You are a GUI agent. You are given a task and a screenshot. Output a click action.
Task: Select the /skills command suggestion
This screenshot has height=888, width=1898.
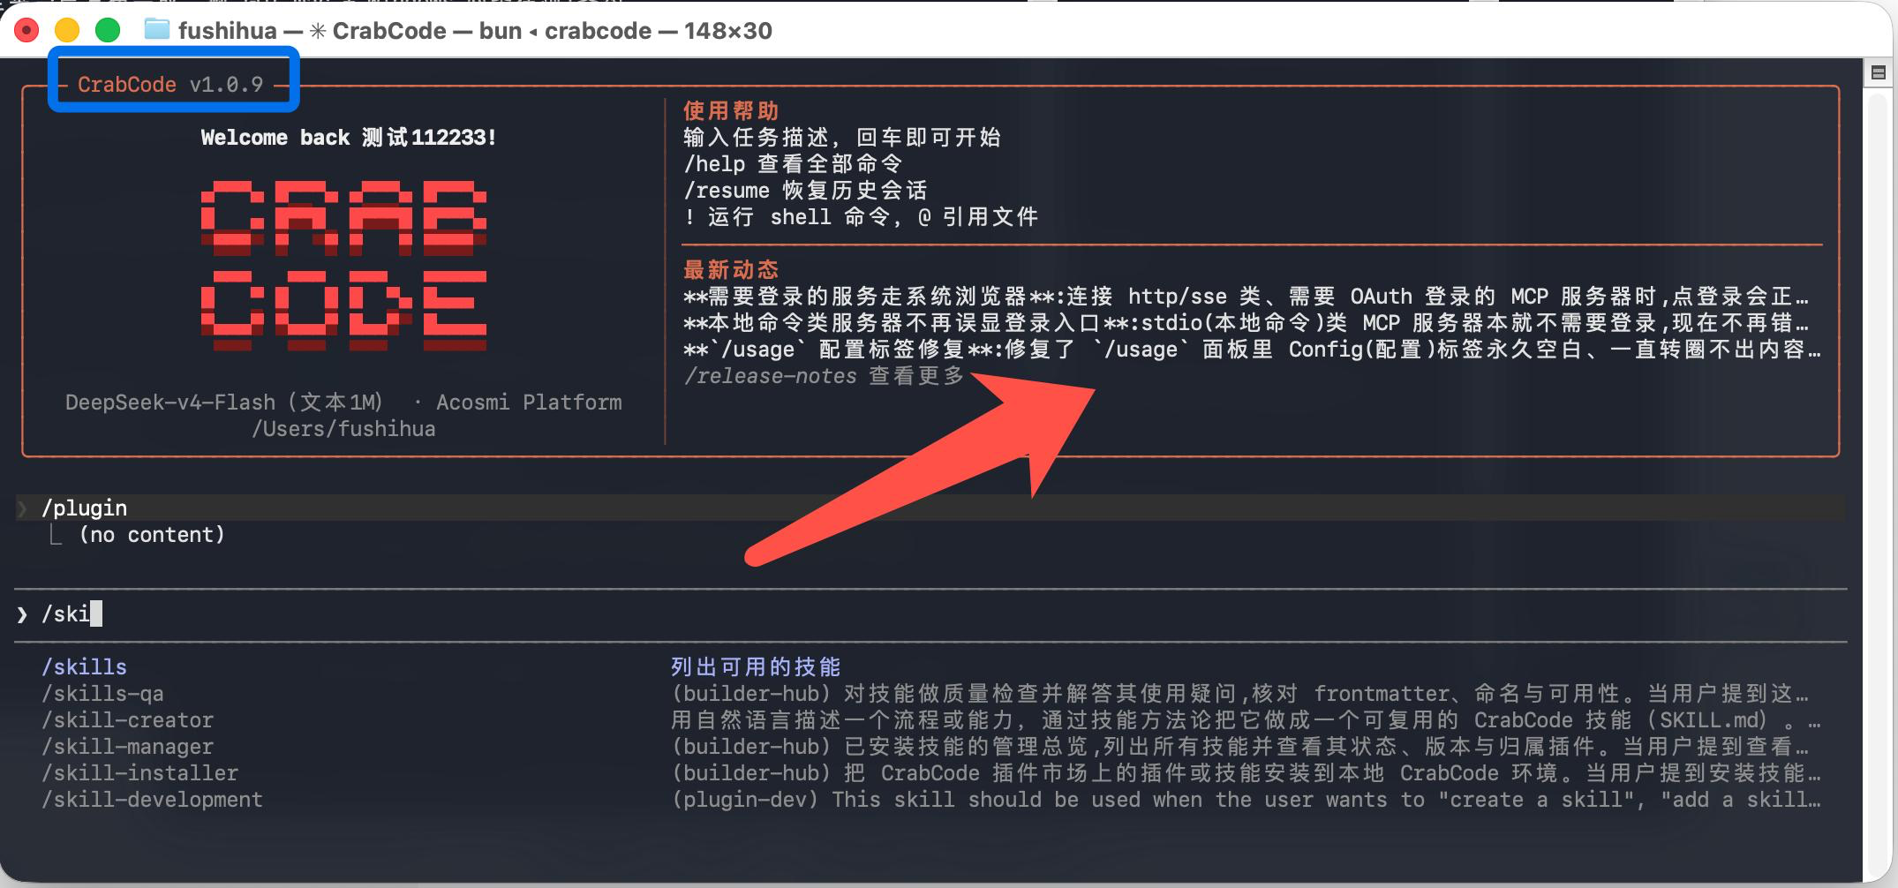click(x=84, y=667)
